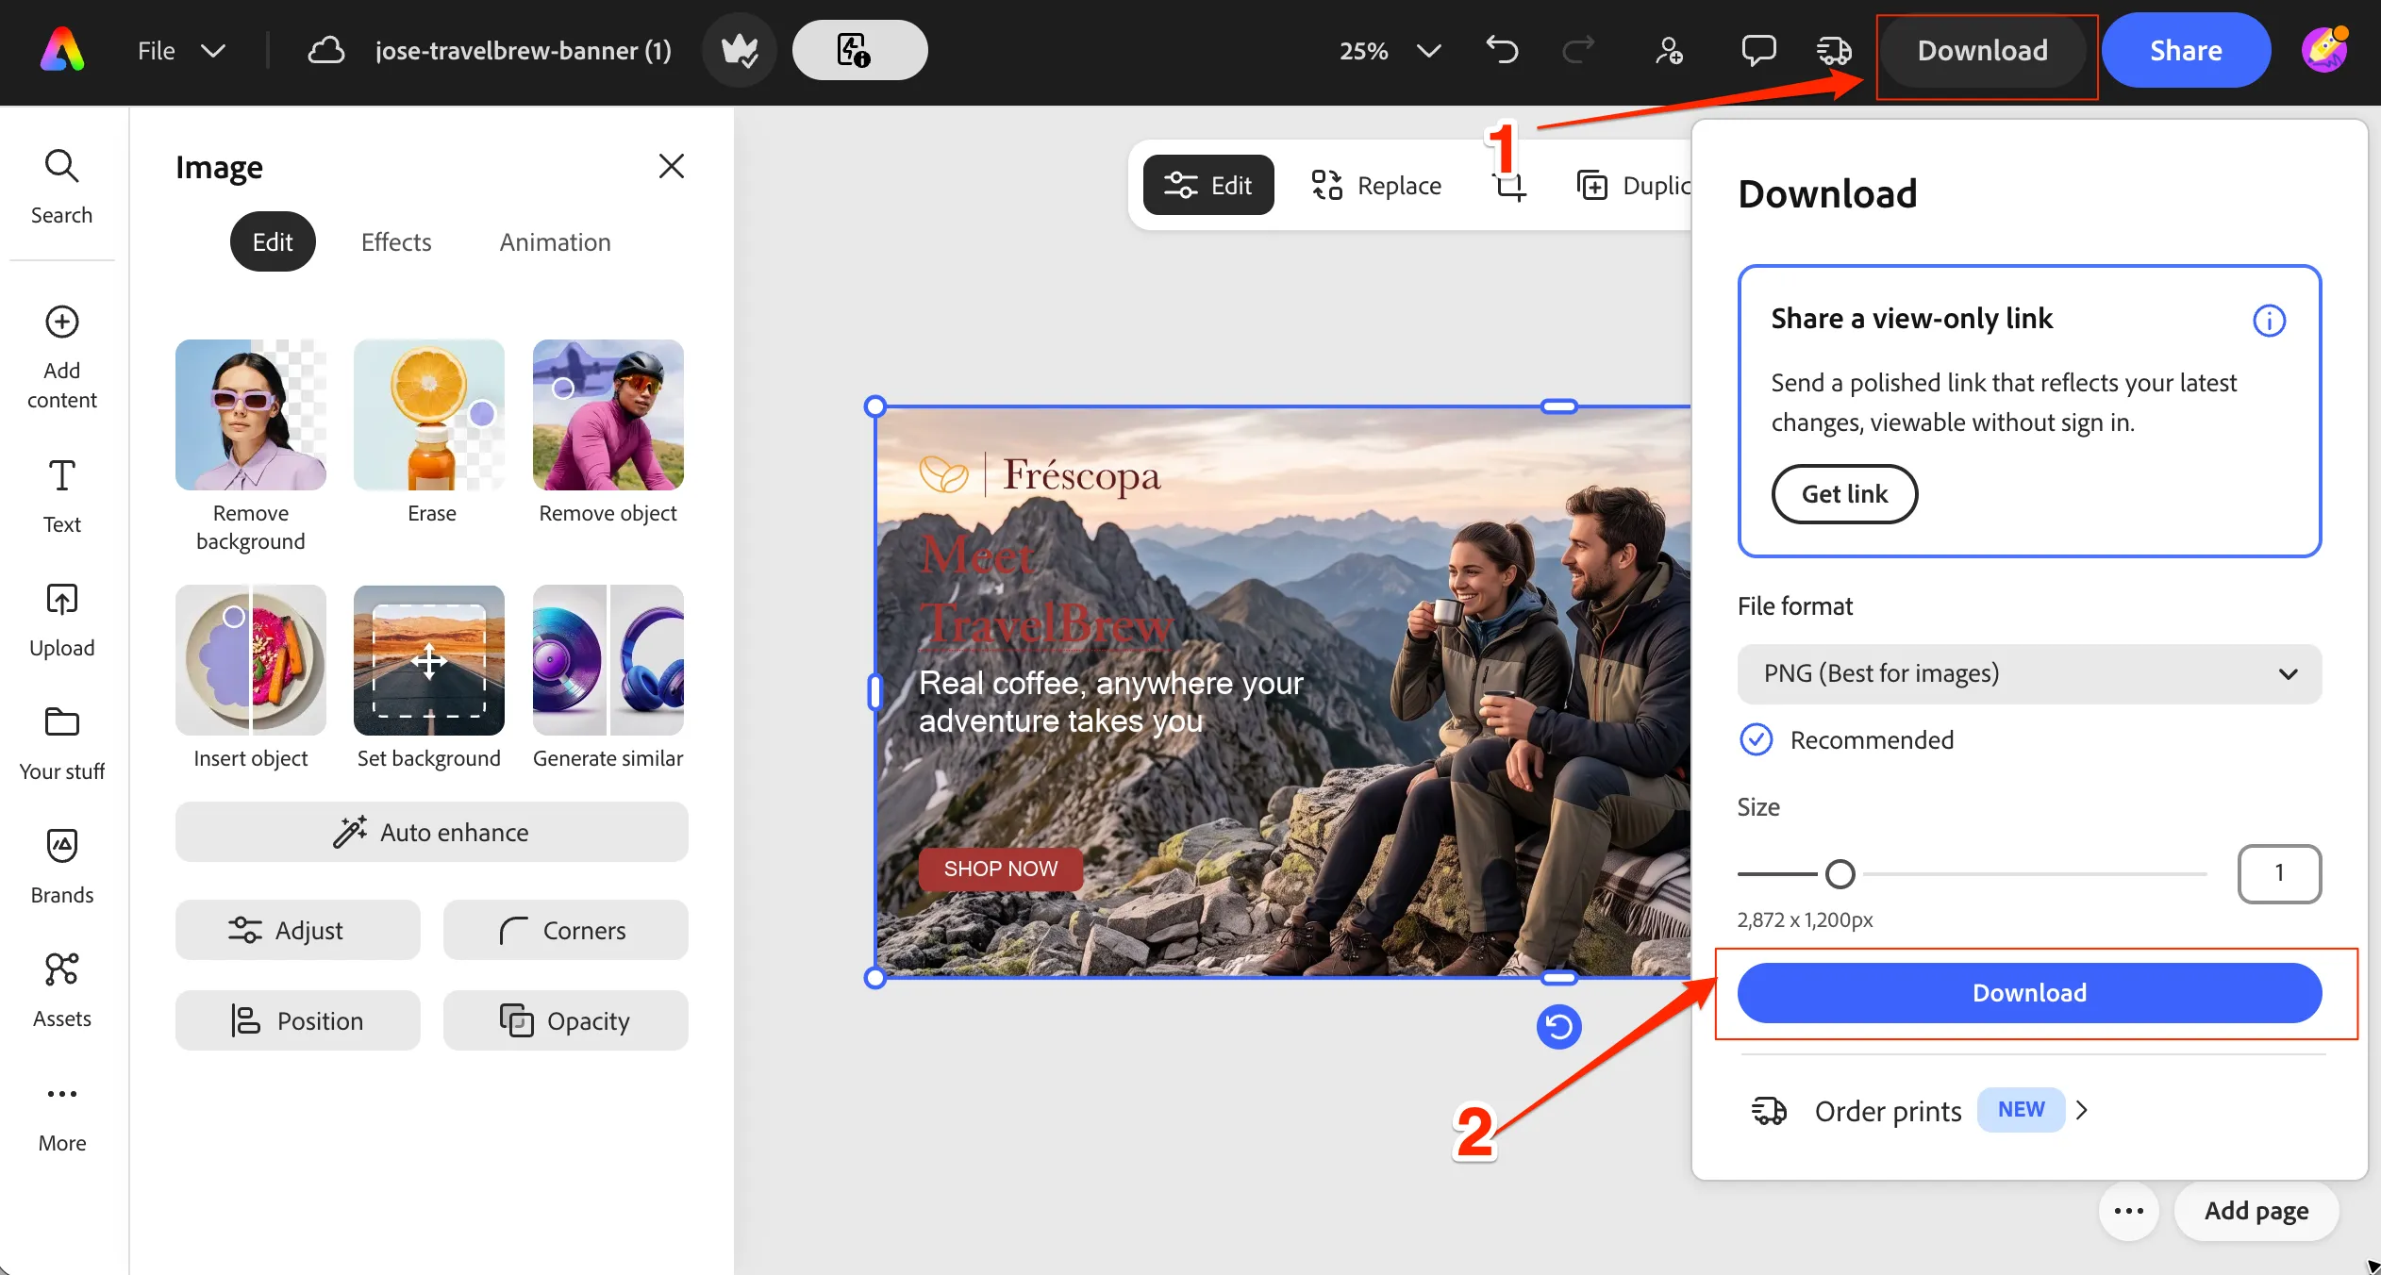Screen dimensions: 2381x1275
Task: Click the blue Download button in panel
Action: 2029,992
